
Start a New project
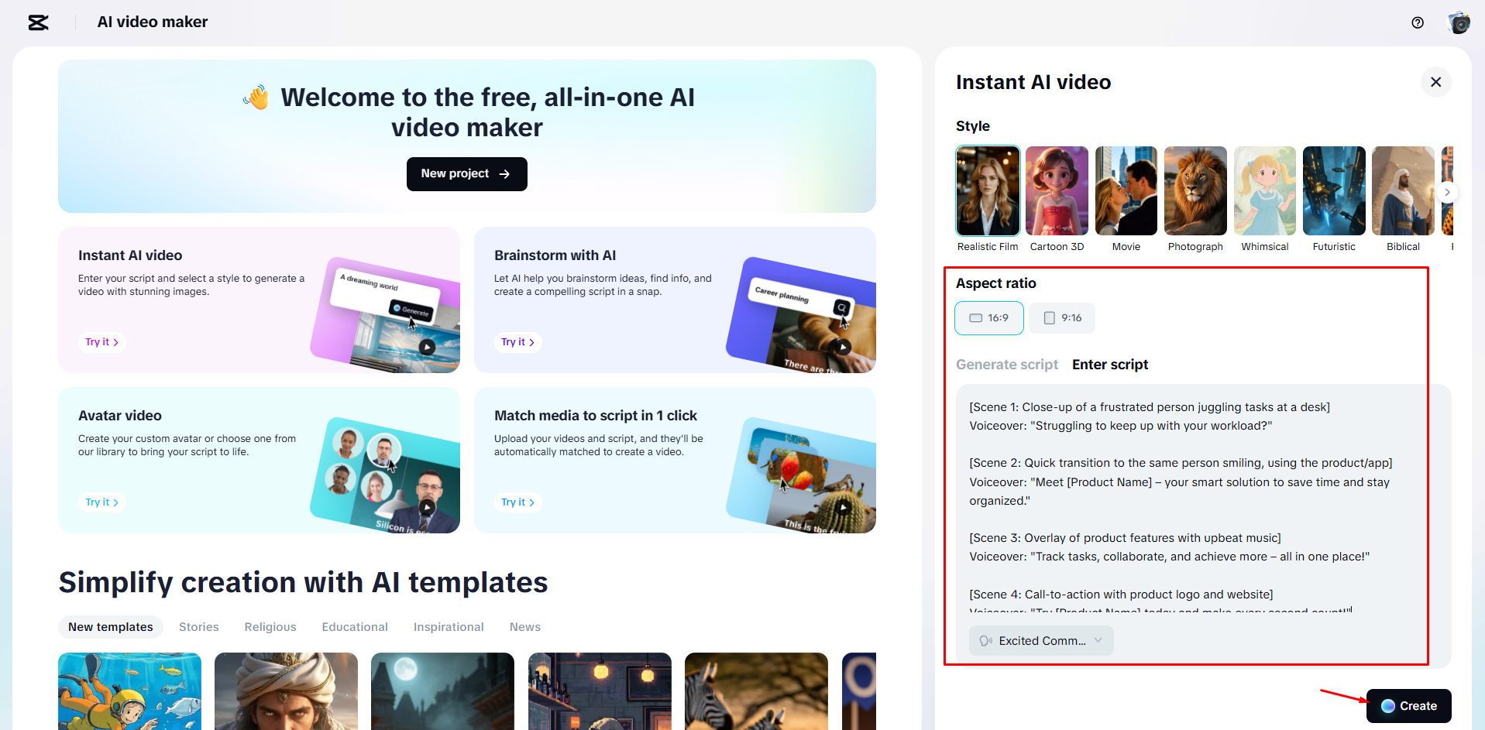[x=466, y=173]
